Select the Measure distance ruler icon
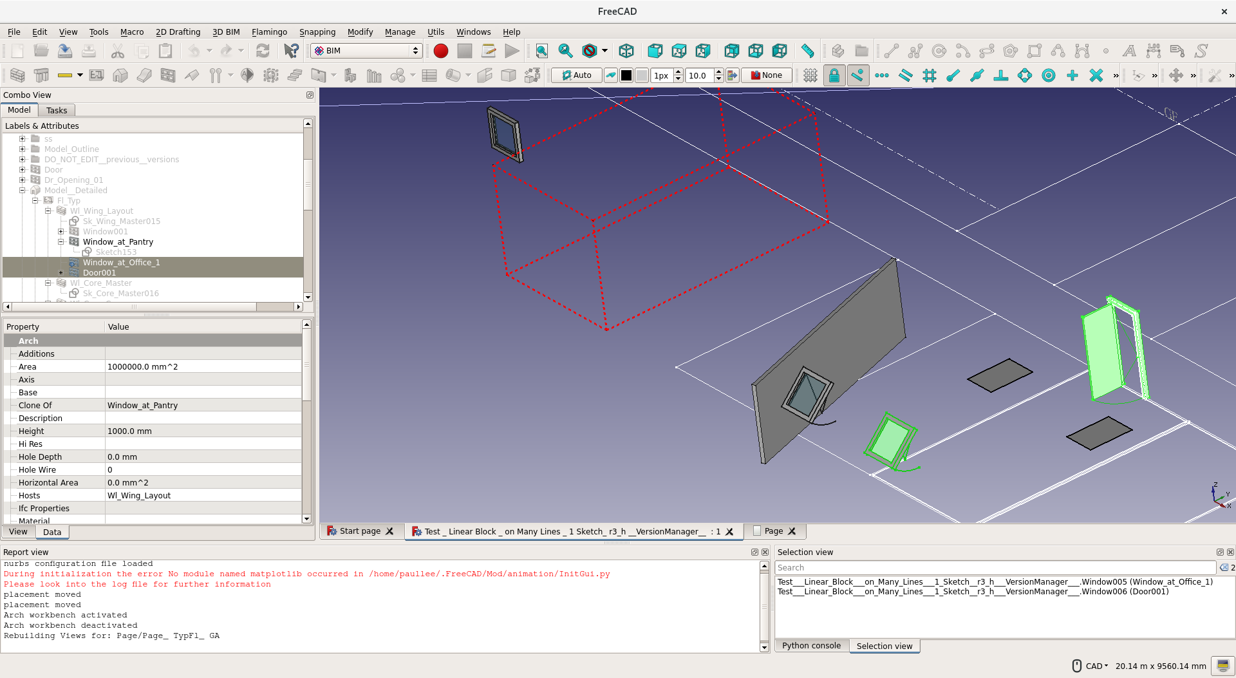This screenshot has height=678, width=1236. 808,51
